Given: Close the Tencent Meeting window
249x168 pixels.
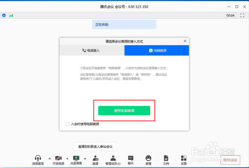Looking at the screenshot, I should [x=245, y=7].
